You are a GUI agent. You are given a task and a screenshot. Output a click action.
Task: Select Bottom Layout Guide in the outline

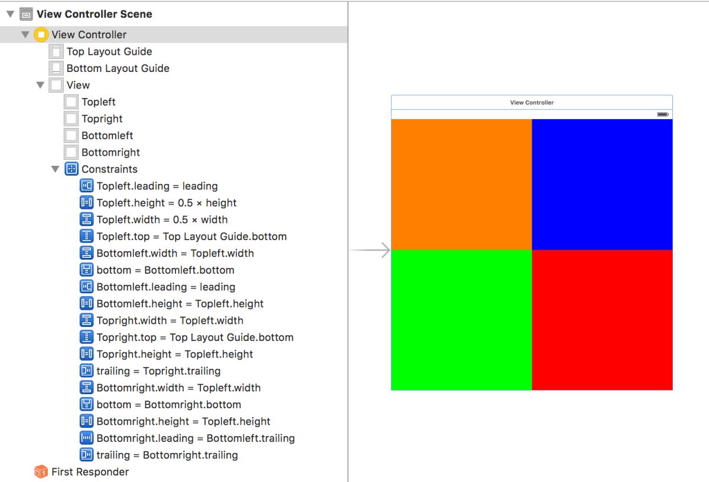[174, 68]
